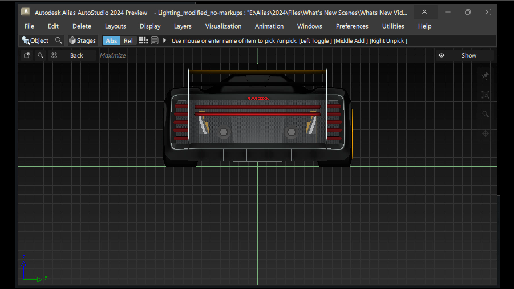Click the user account icon
The image size is (514, 289).
(x=424, y=12)
